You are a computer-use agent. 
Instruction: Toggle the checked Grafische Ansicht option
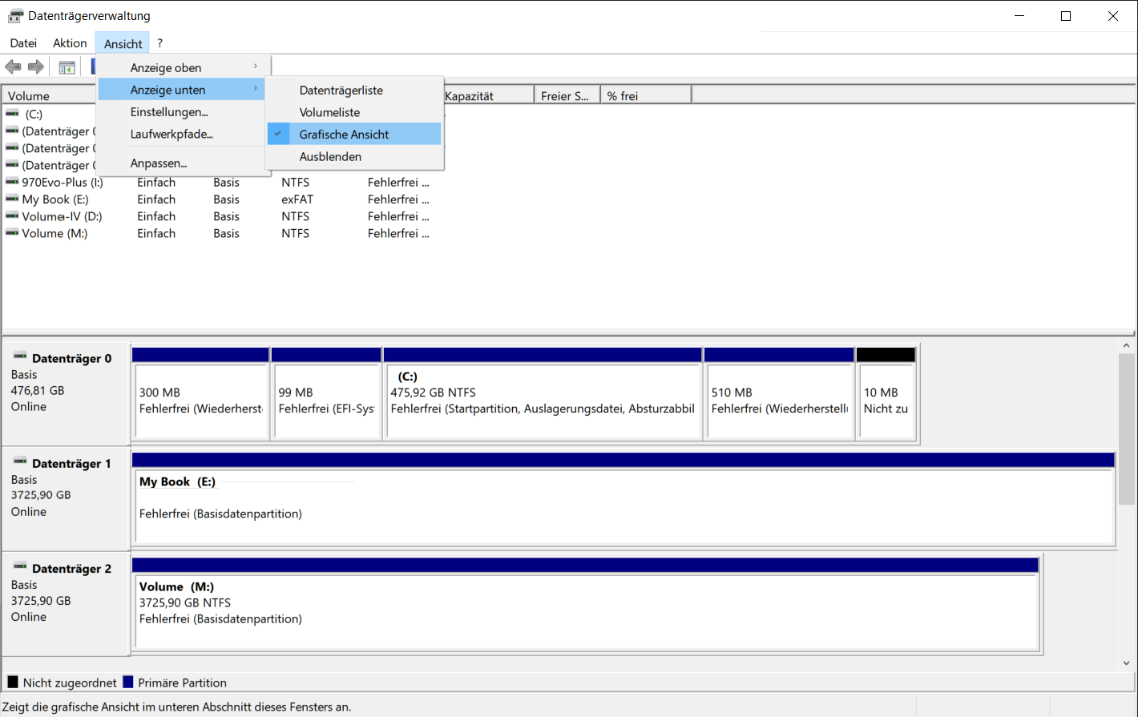coord(354,134)
